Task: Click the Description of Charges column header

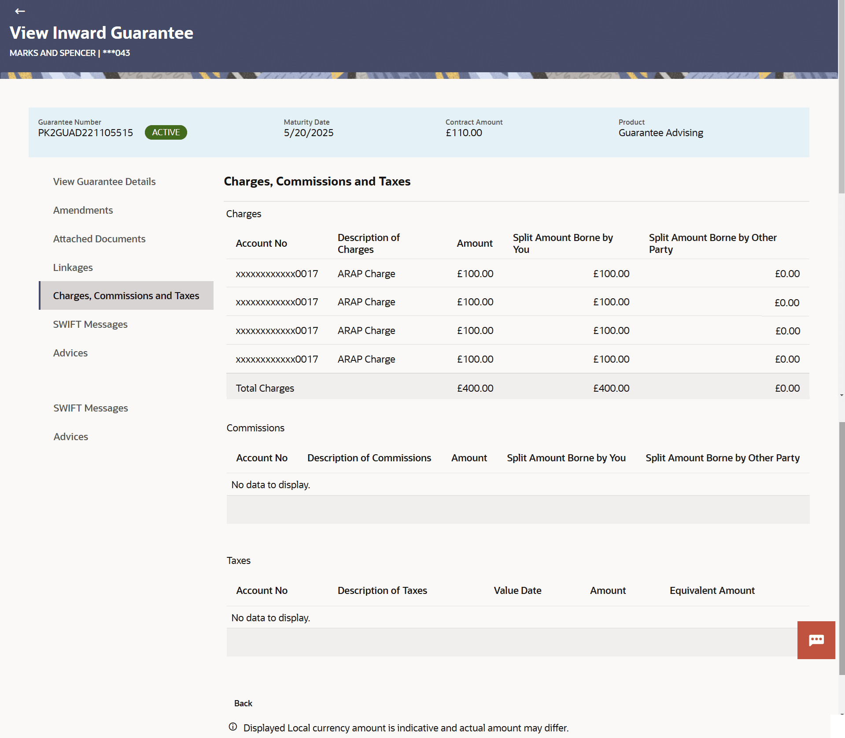Action: coord(369,243)
